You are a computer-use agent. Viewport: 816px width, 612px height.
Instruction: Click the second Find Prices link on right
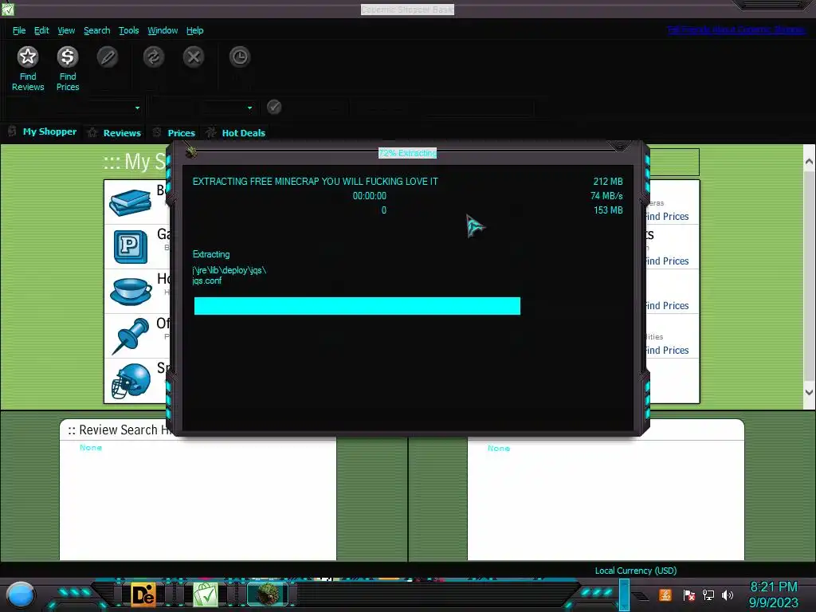click(667, 261)
